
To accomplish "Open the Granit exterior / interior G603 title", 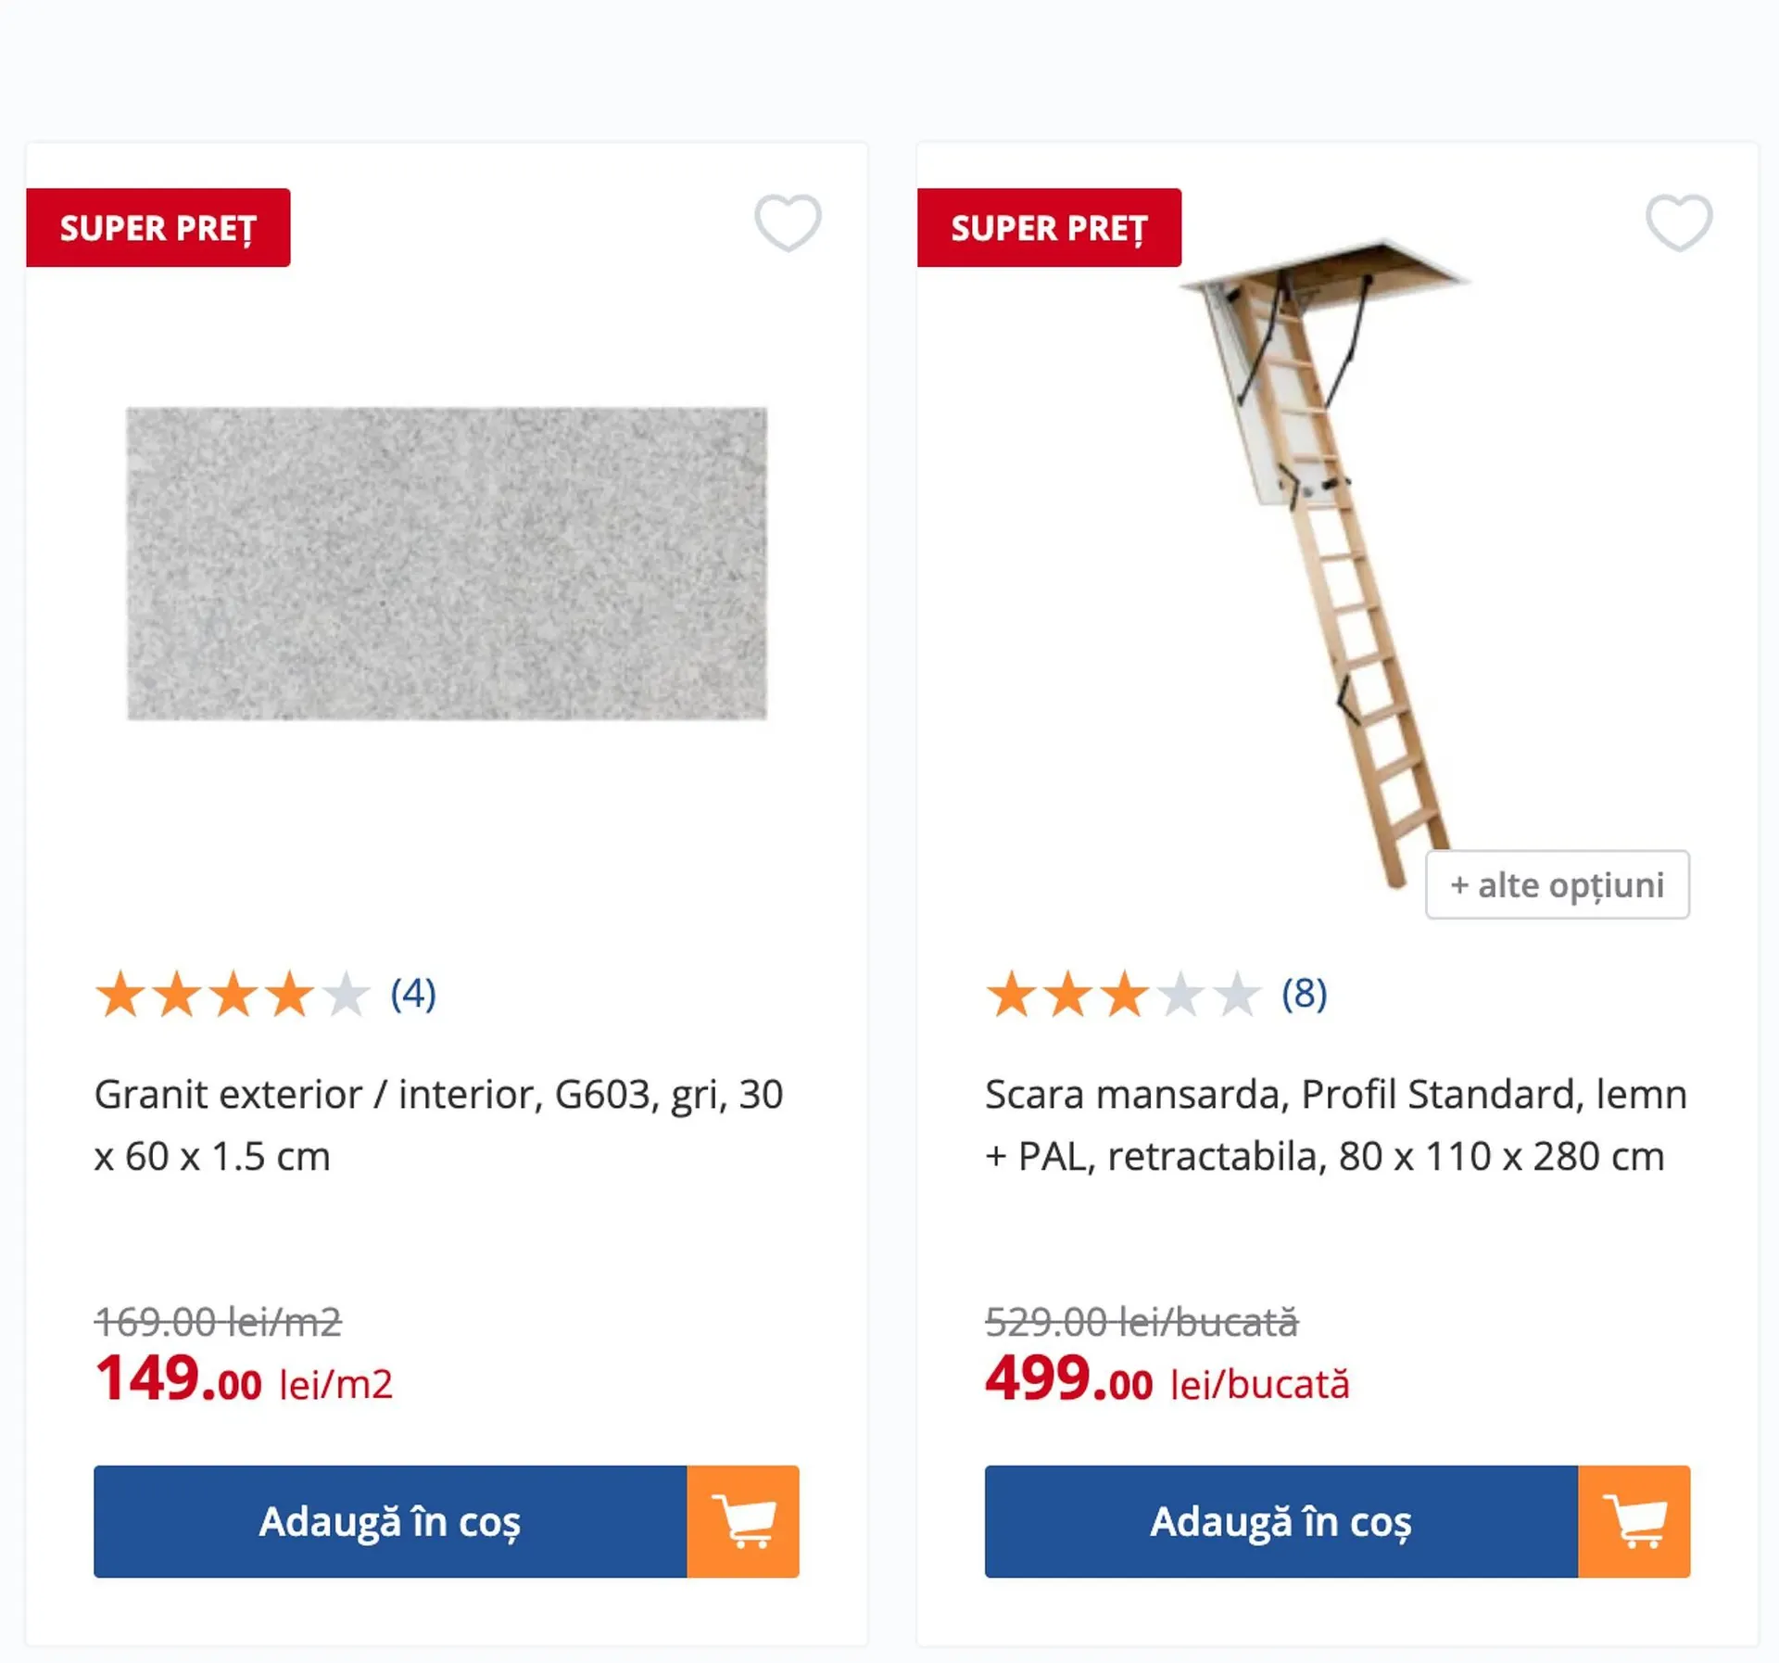I will [438, 1124].
